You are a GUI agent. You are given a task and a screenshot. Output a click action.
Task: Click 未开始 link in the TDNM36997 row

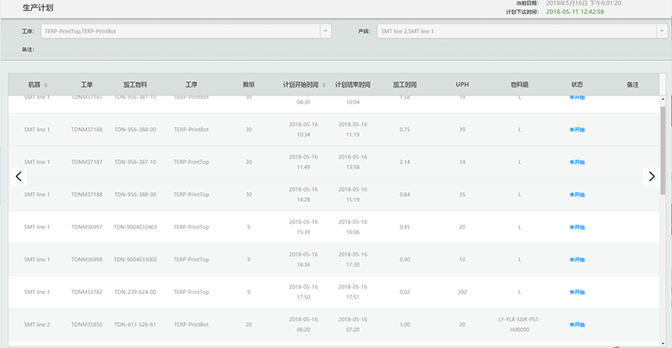pyautogui.click(x=577, y=227)
